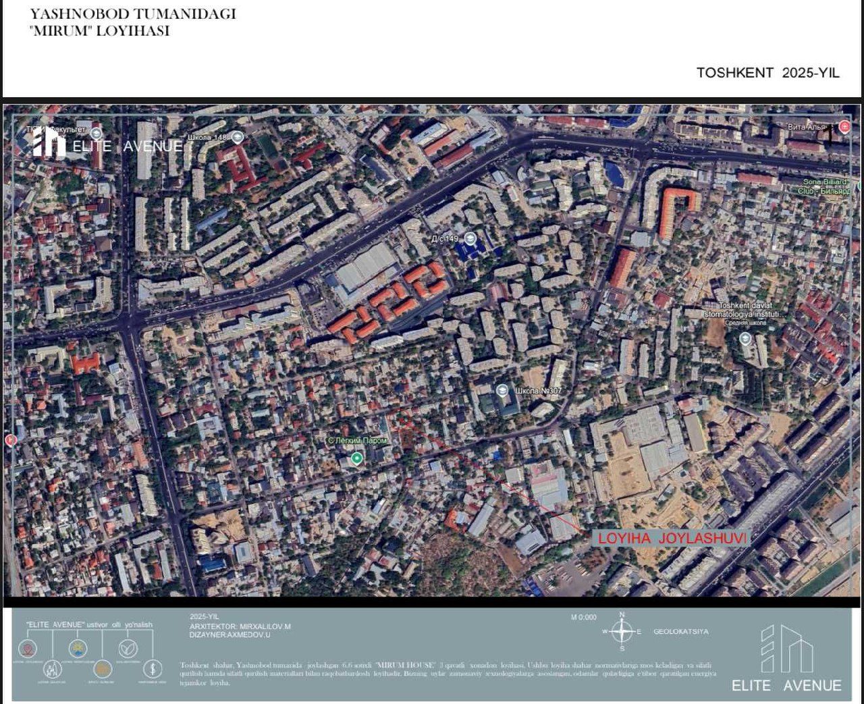Click the Д/с 149 kindergarten map pin
Image resolution: width=864 pixels, height=704 pixels.
coord(470,239)
